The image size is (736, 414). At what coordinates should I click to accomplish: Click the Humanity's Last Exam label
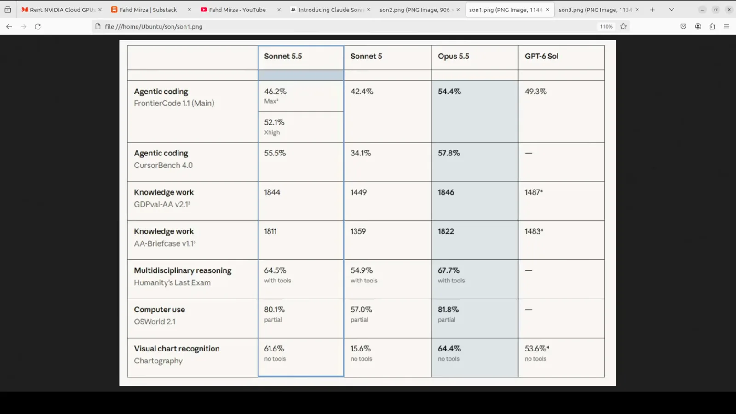[172, 282]
